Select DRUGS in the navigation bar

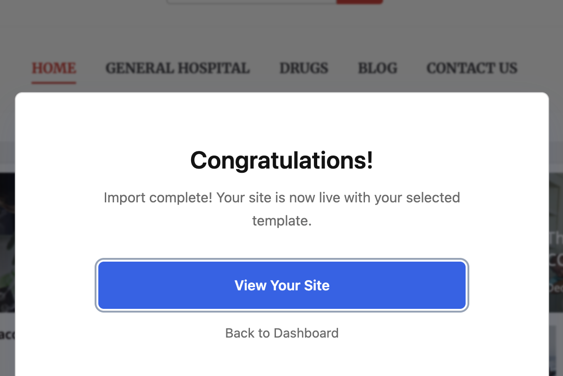304,69
